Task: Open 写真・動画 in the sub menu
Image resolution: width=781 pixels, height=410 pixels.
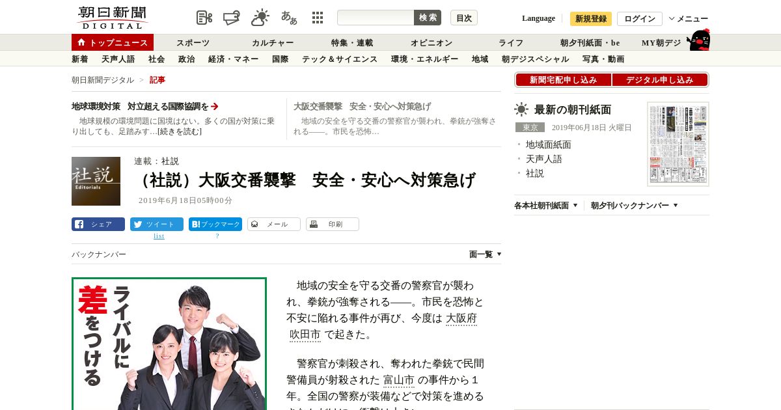Action: coord(603,59)
